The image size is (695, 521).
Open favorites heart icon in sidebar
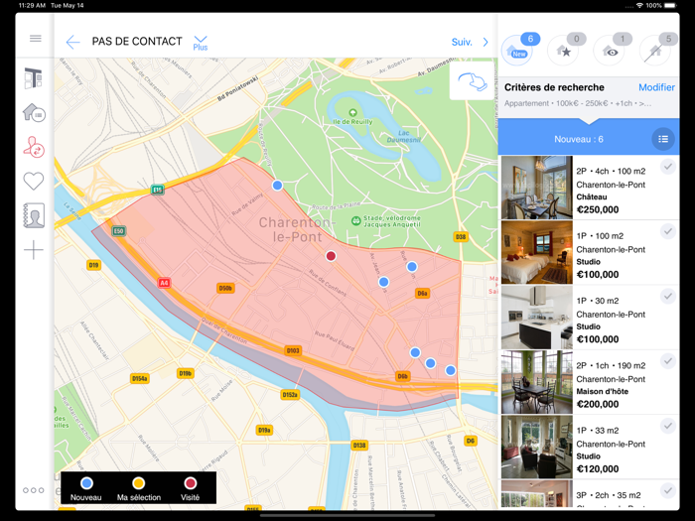click(34, 181)
